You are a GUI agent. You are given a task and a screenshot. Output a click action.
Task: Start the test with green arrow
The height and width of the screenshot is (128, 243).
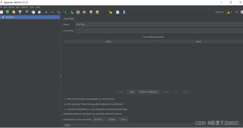point(66,12)
